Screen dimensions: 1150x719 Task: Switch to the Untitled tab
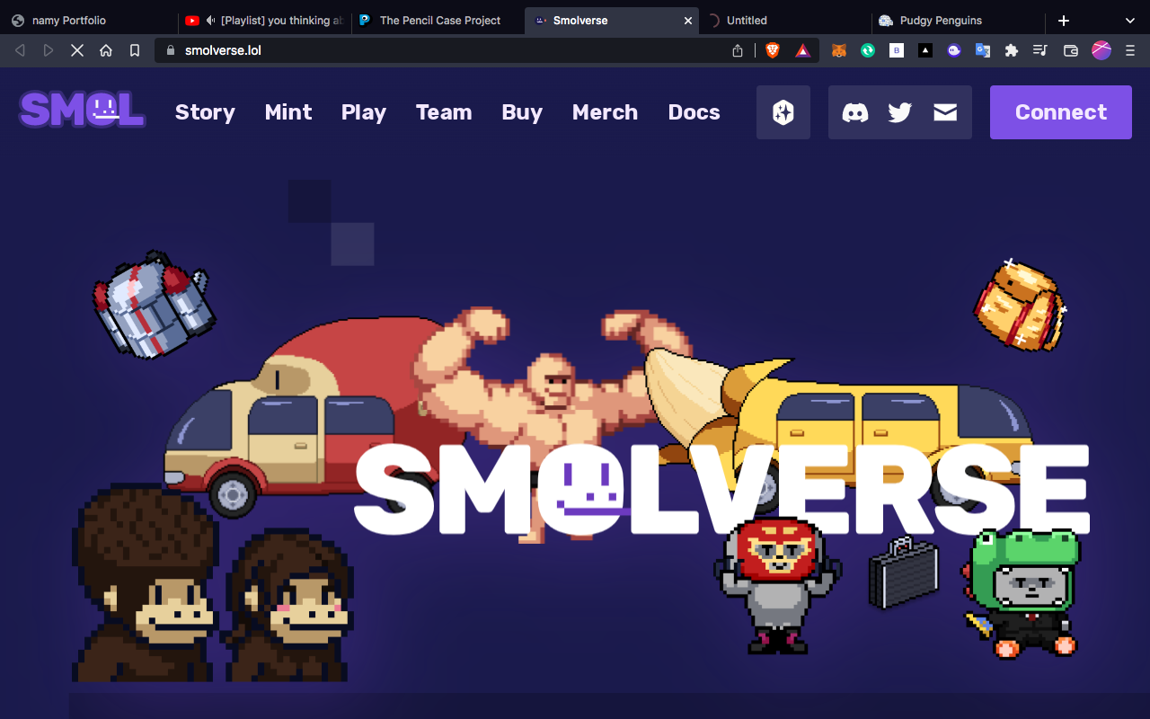[786, 20]
